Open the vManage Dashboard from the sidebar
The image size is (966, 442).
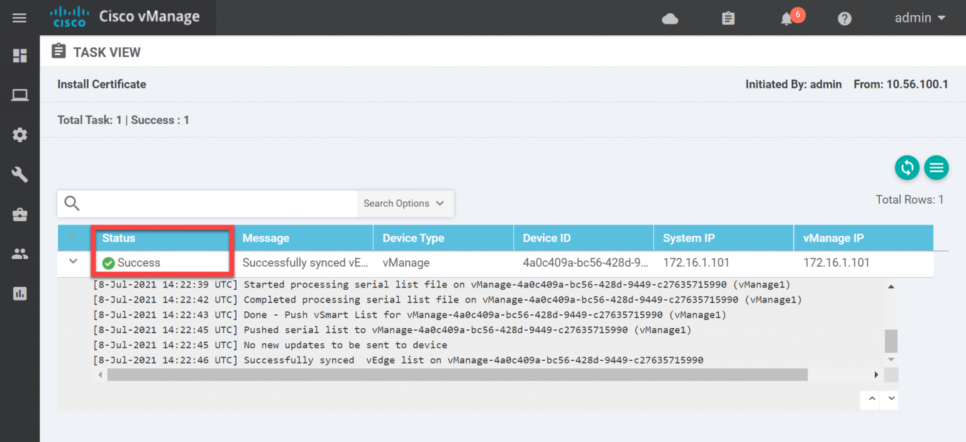[x=19, y=55]
